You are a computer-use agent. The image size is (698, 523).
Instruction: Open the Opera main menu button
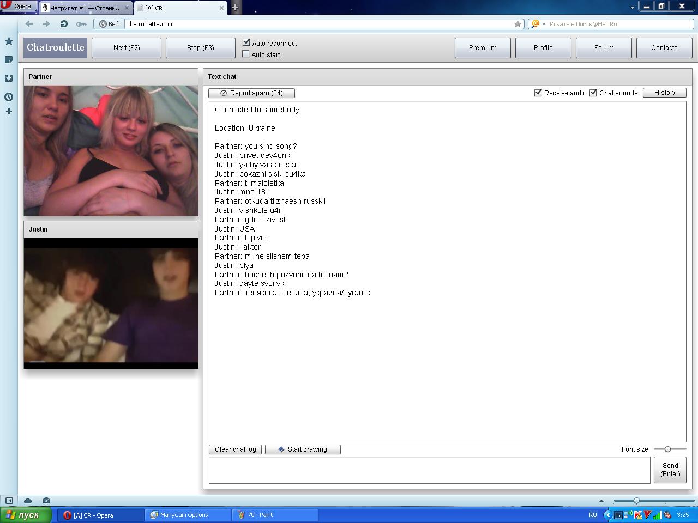(x=19, y=6)
